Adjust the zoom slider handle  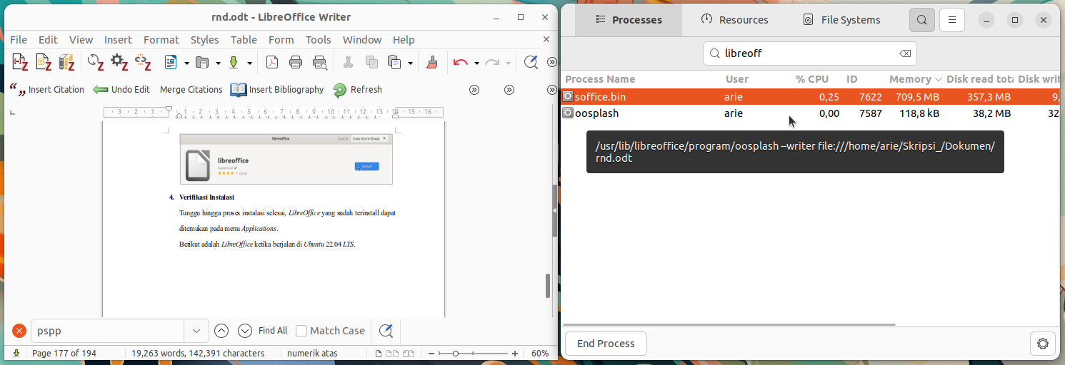tap(456, 354)
